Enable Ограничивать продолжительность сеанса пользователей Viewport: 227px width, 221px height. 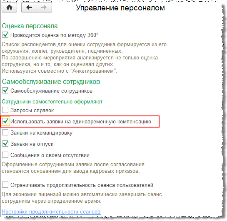pyautogui.click(x=5, y=185)
